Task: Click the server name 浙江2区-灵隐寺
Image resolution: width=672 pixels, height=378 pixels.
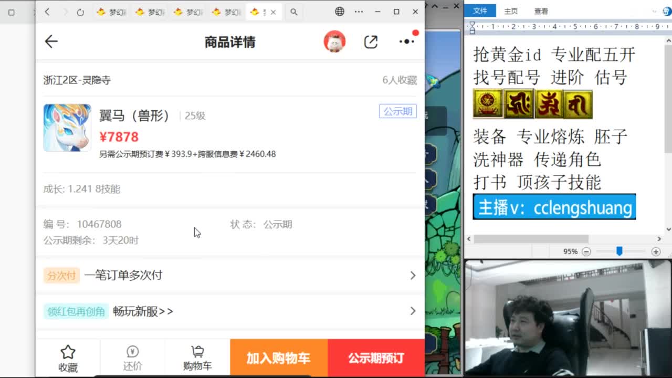Action: click(x=77, y=80)
